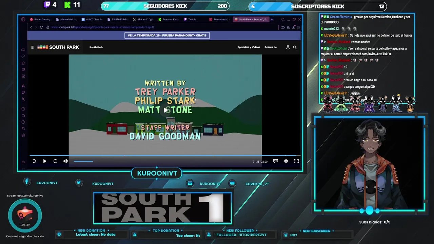
Task: Click the 'Subs Diarias: 0/5' text
Action: 375,222
